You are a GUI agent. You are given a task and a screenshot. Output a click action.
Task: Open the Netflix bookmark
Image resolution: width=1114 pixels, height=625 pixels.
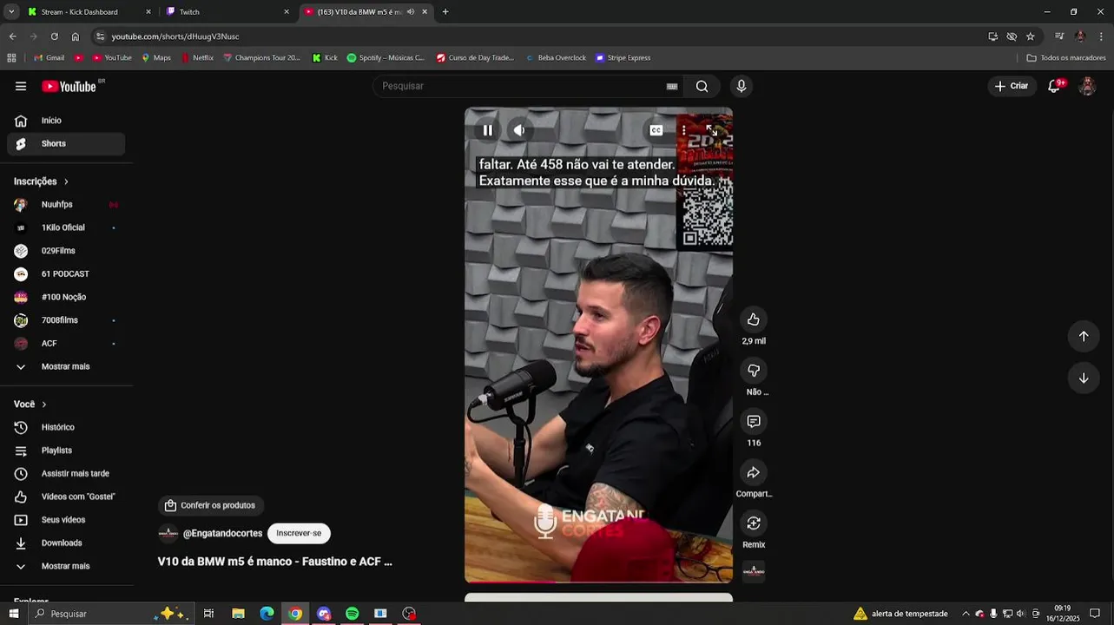point(197,58)
